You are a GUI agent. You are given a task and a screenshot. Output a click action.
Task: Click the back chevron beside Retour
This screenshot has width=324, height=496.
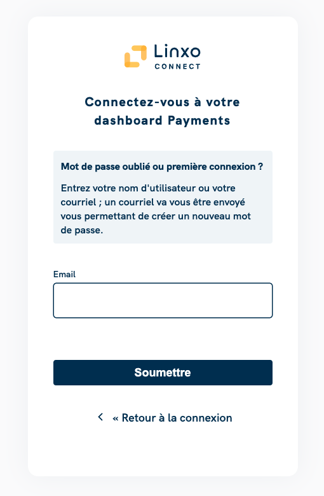click(100, 417)
